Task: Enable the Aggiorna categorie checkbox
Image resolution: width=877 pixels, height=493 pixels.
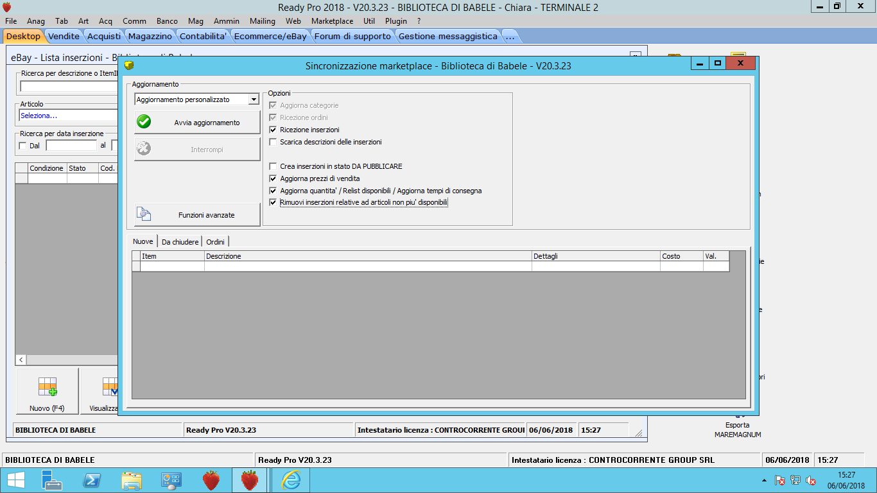Action: tap(274, 105)
